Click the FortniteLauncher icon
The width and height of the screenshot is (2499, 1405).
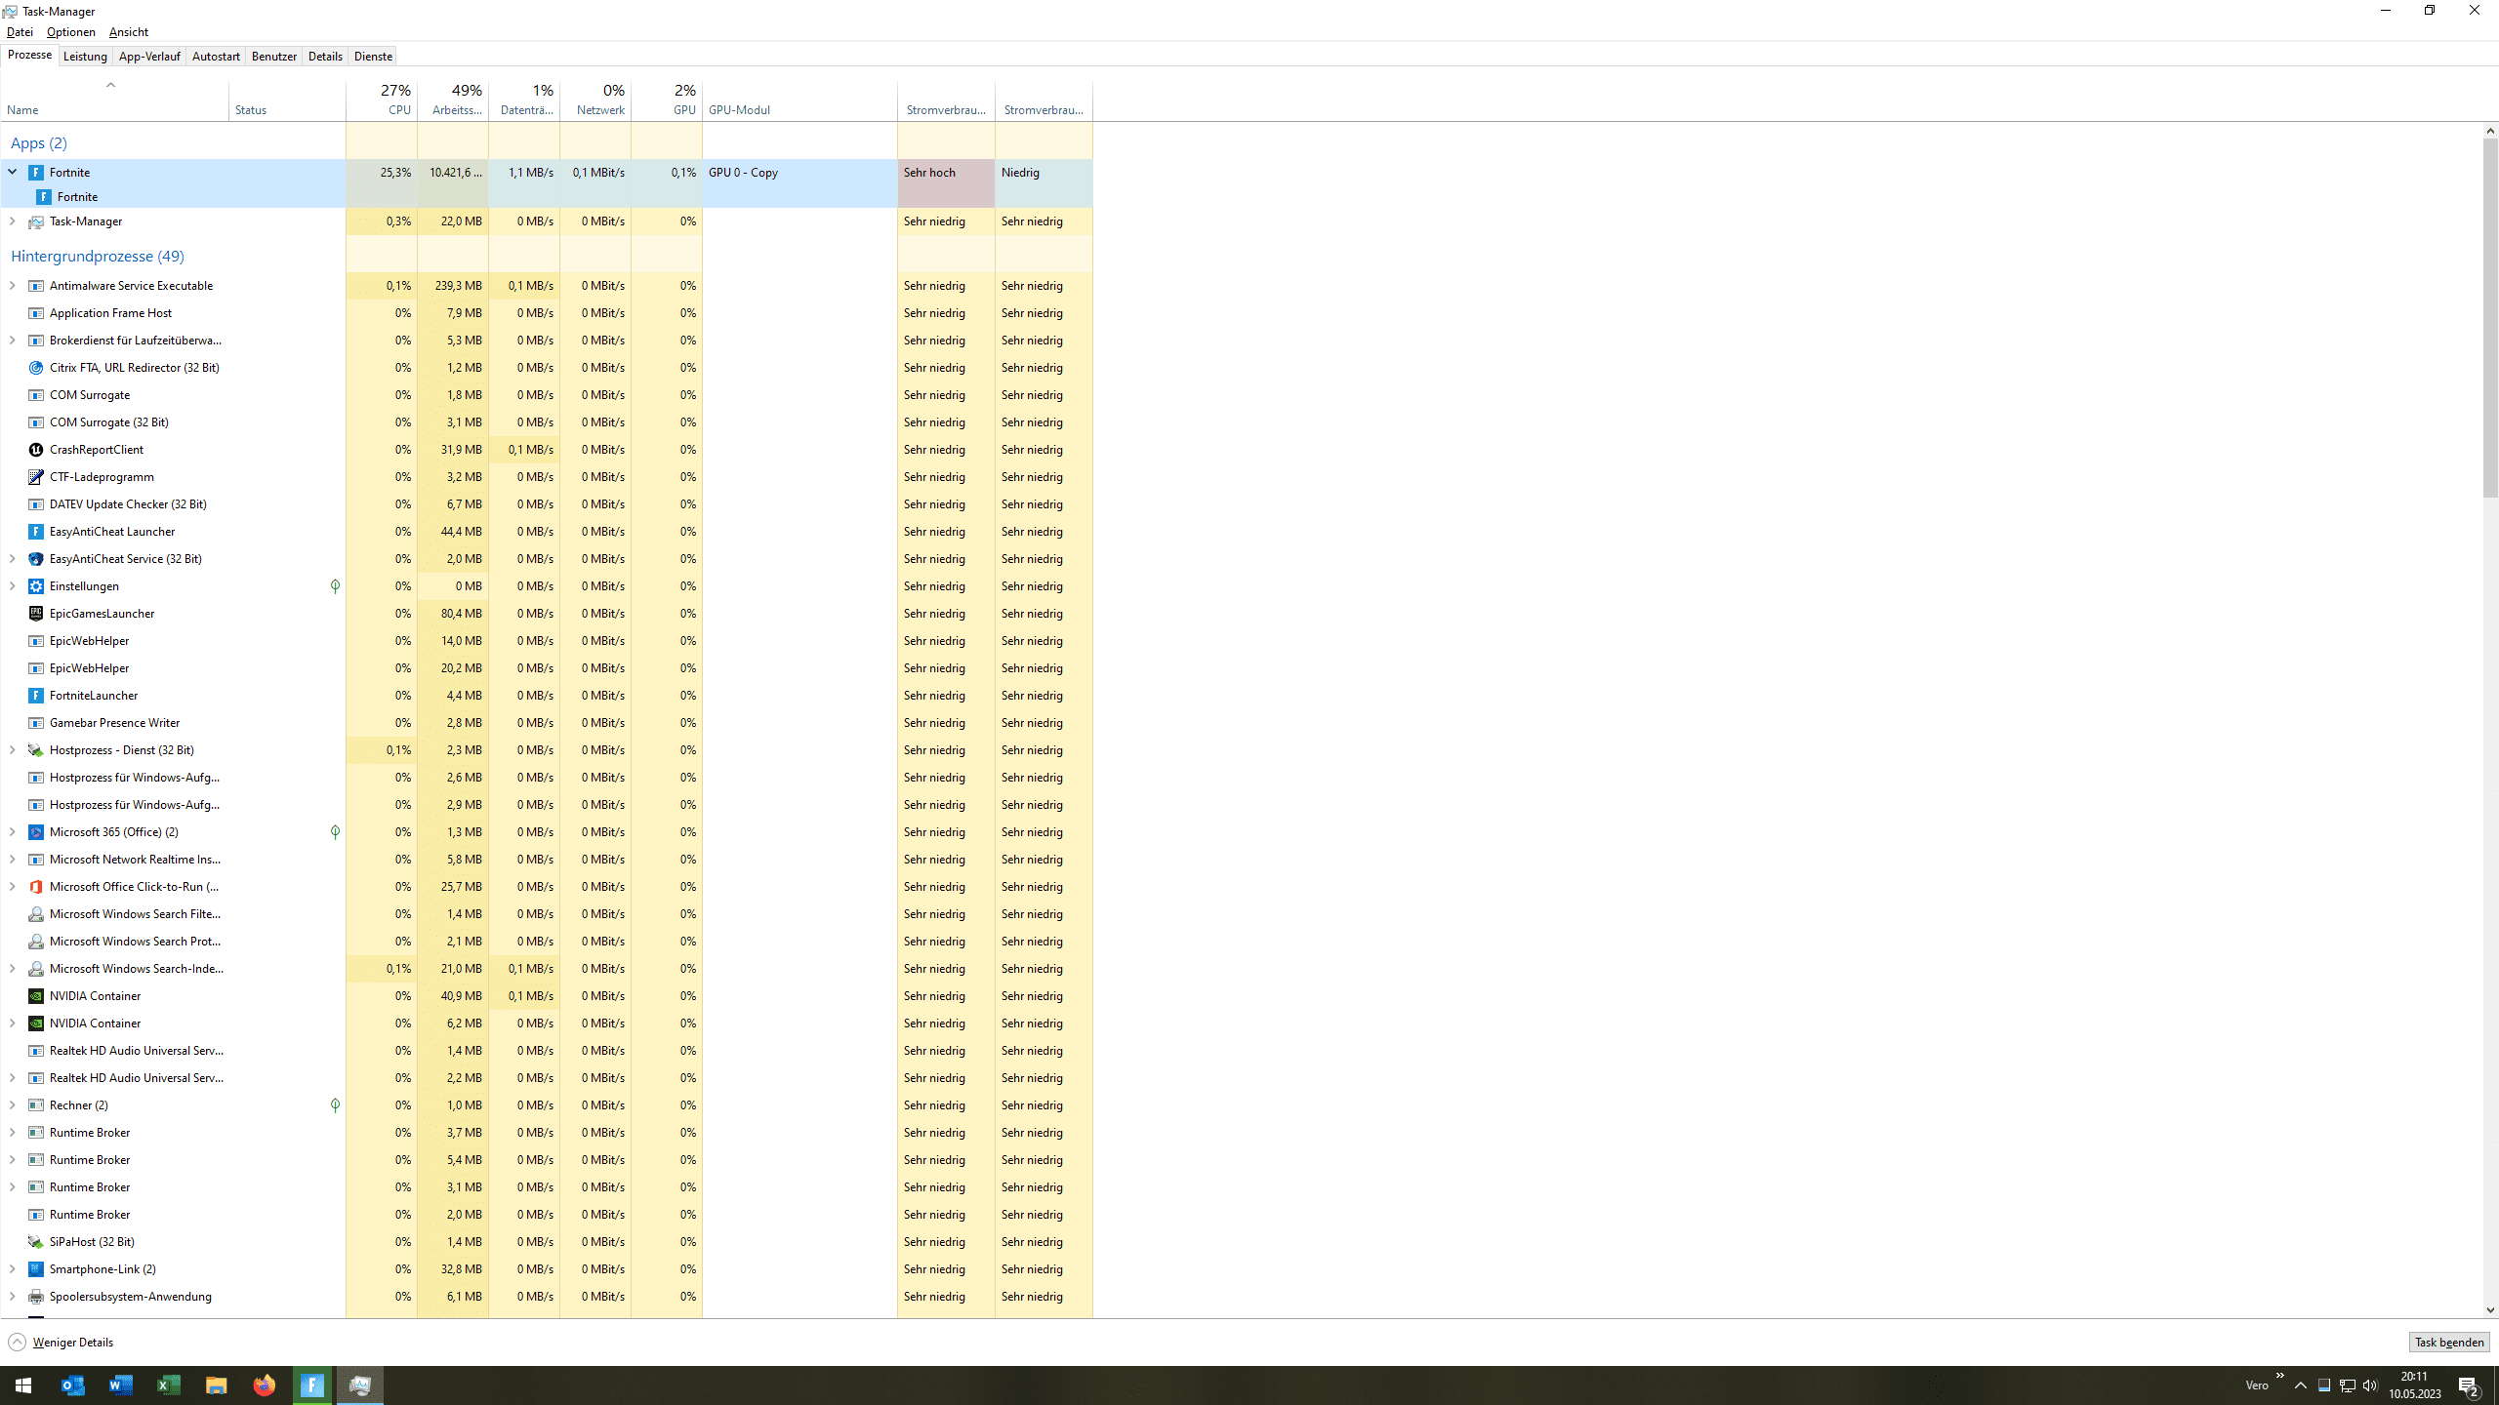(36, 696)
